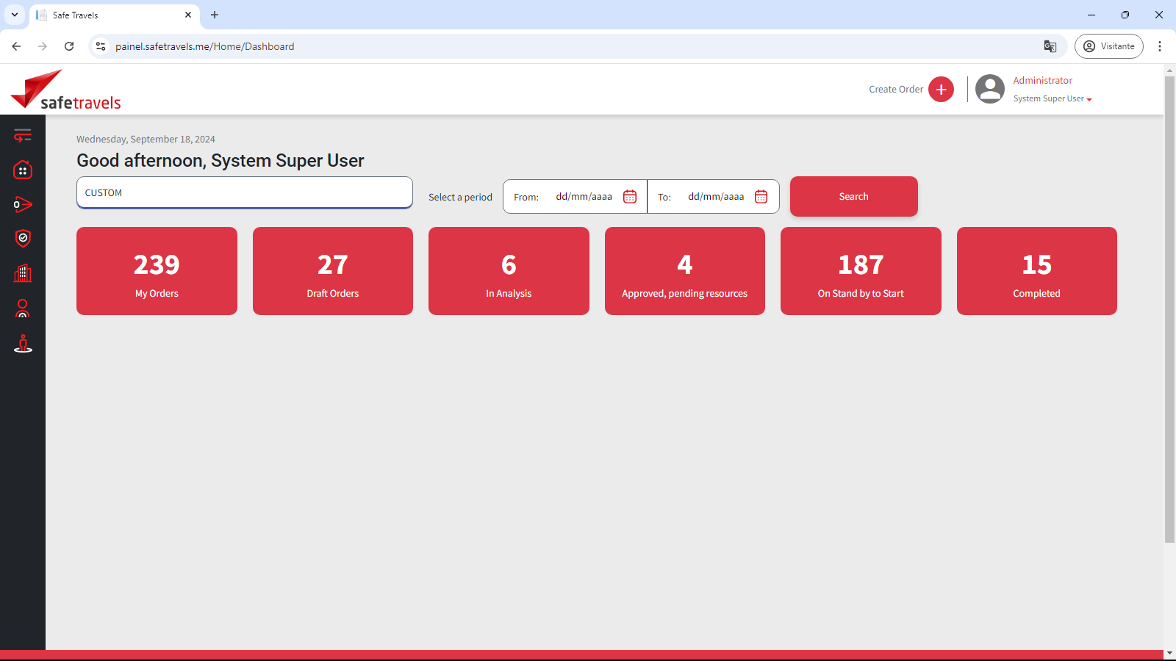The width and height of the screenshot is (1176, 661).
Task: Click the person location sidebar icon
Action: point(23,344)
